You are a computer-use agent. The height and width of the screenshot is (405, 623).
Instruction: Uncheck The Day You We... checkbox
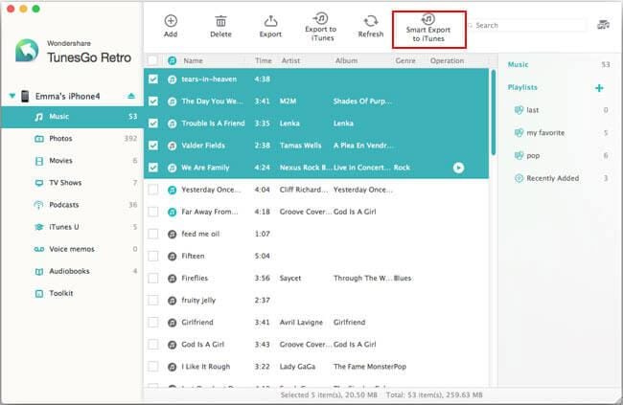(x=153, y=101)
